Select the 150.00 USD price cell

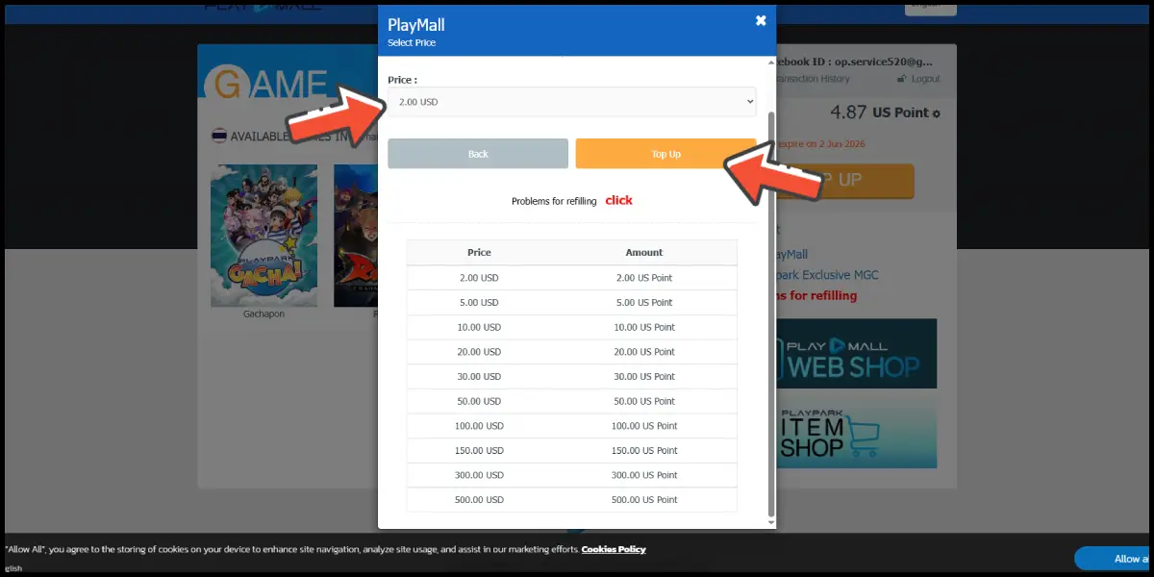(x=479, y=451)
